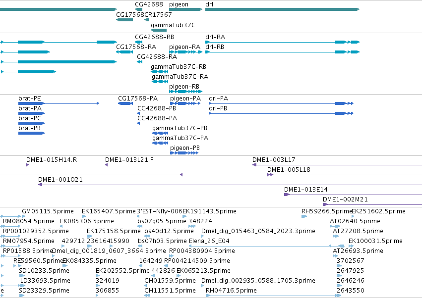Click EST 3'EST-Nfly-006 label
This screenshot has height=298, width=422.
(x=160, y=211)
